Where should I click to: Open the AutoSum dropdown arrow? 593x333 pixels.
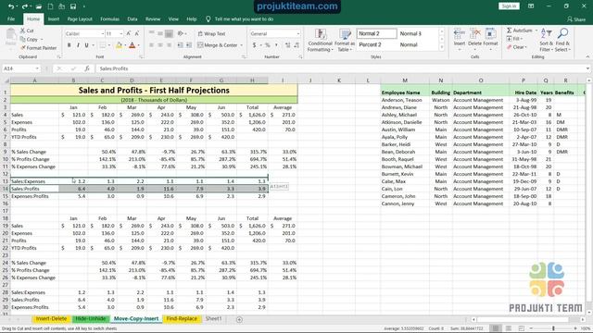(536, 31)
